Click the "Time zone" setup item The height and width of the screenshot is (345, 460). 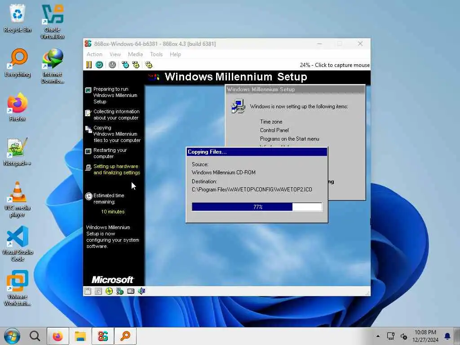coord(271,121)
